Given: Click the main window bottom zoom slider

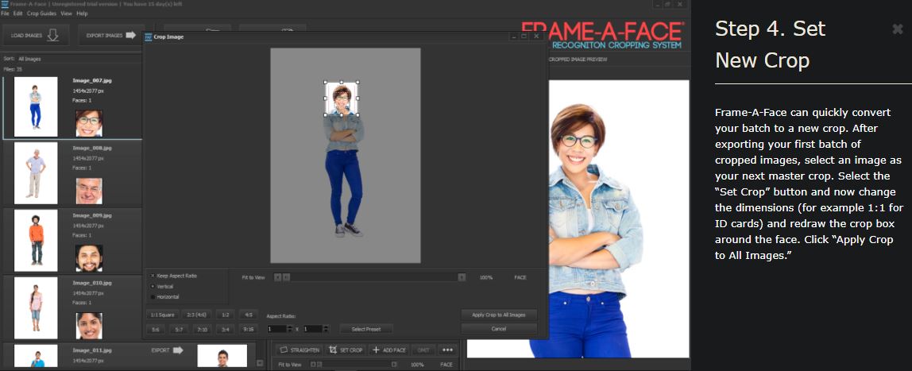Looking at the screenshot, I should (x=355, y=365).
